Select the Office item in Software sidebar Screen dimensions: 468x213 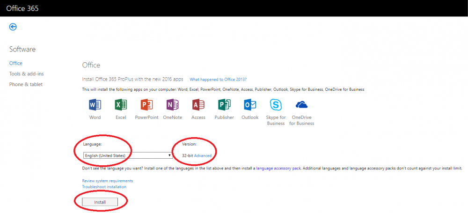[x=16, y=63]
